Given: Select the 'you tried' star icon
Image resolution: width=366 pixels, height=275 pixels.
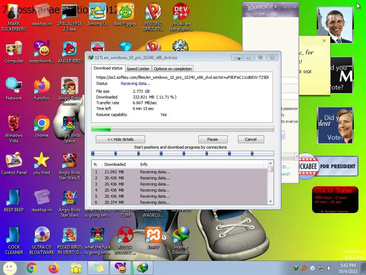Looking at the screenshot, I should coord(41,163).
